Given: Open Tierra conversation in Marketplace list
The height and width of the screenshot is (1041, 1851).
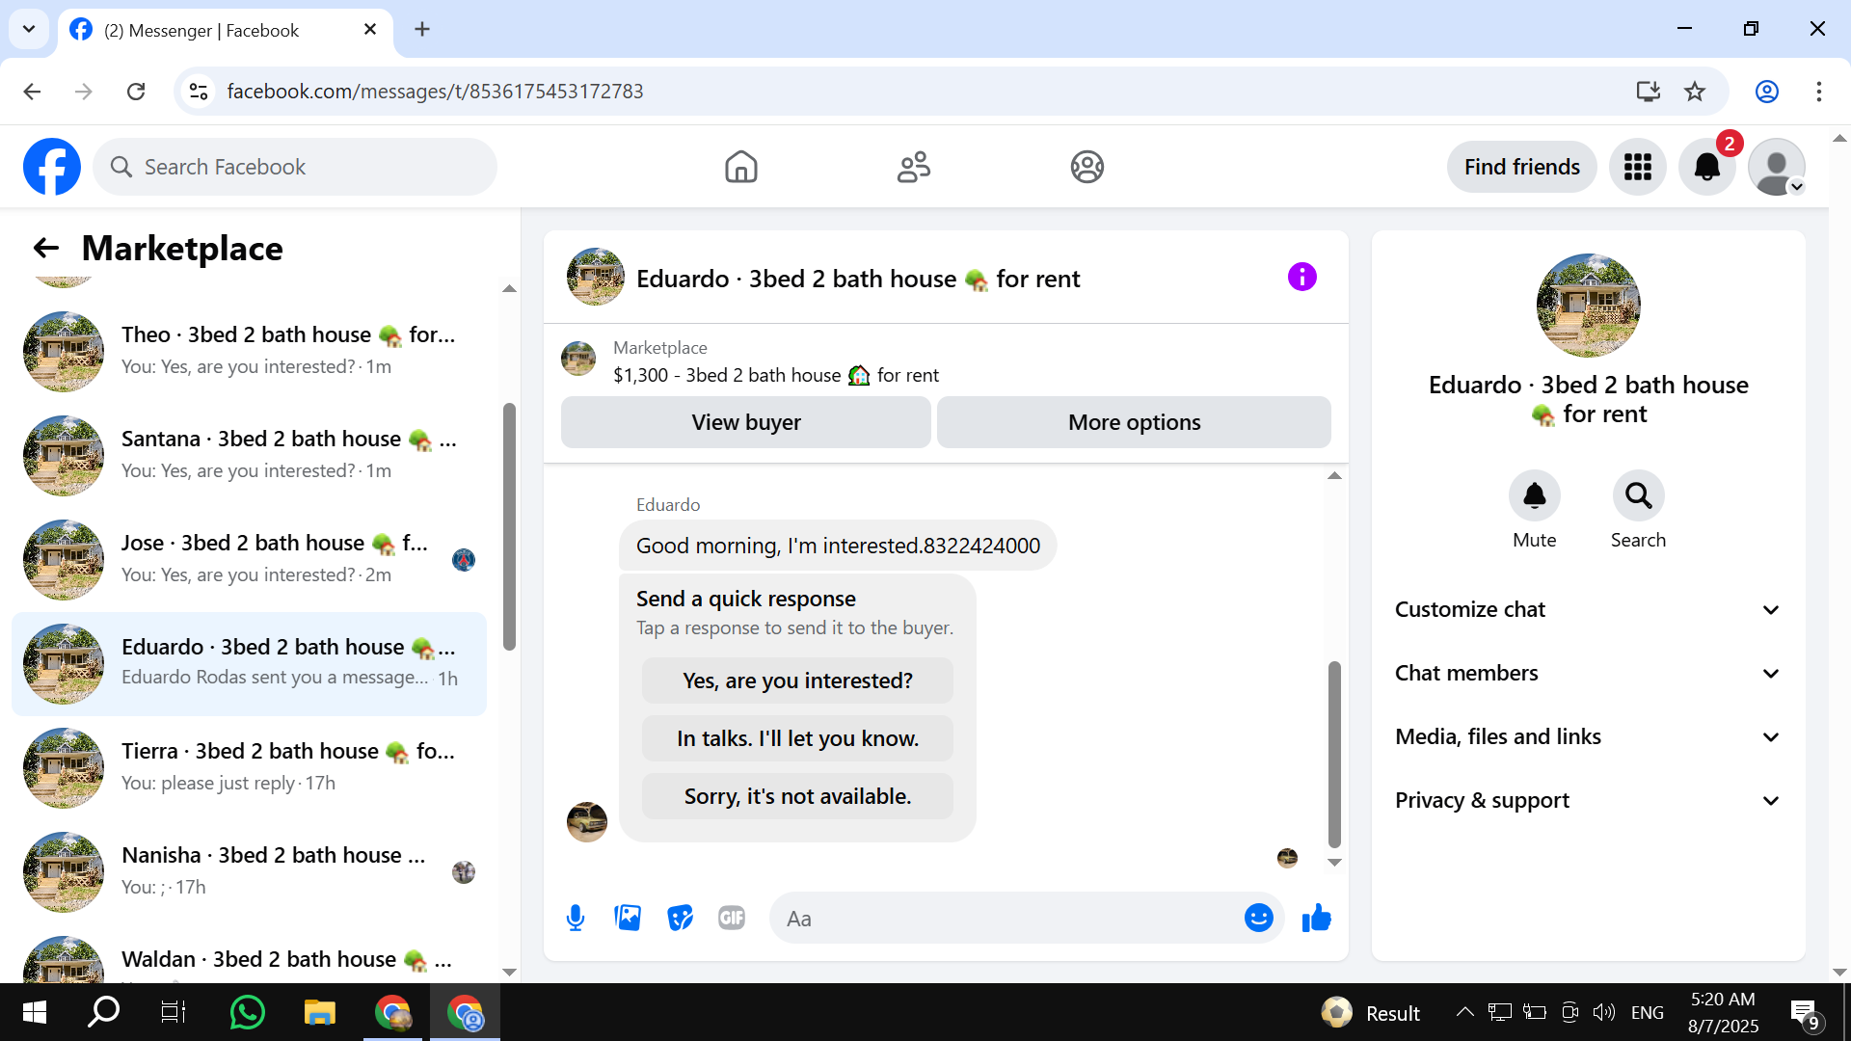Looking at the screenshot, I should [x=249, y=767].
